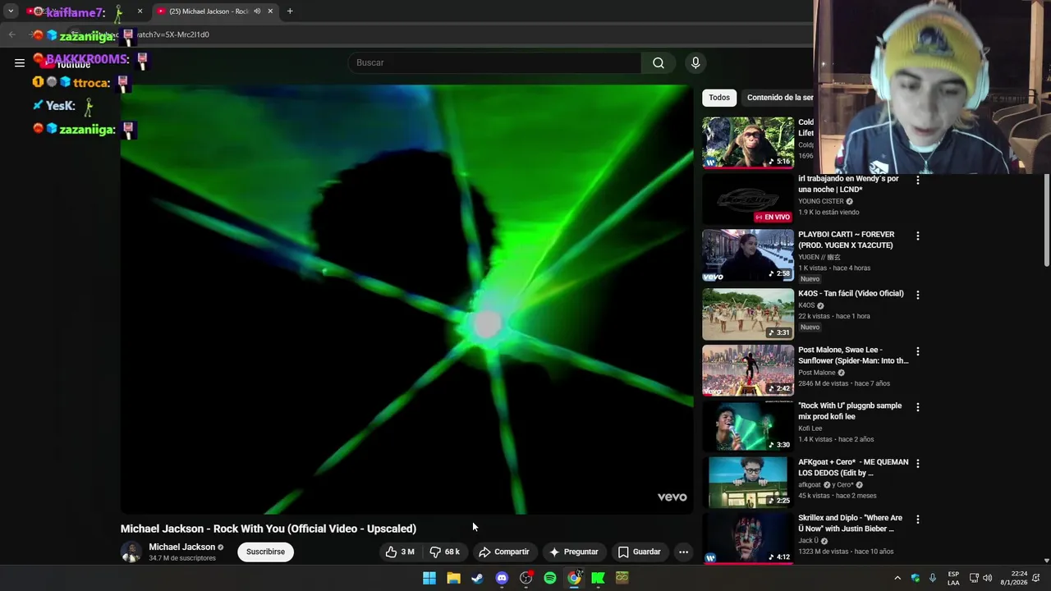Click the ESP LAA language indicator
The width and height of the screenshot is (1051, 591).
click(953, 578)
